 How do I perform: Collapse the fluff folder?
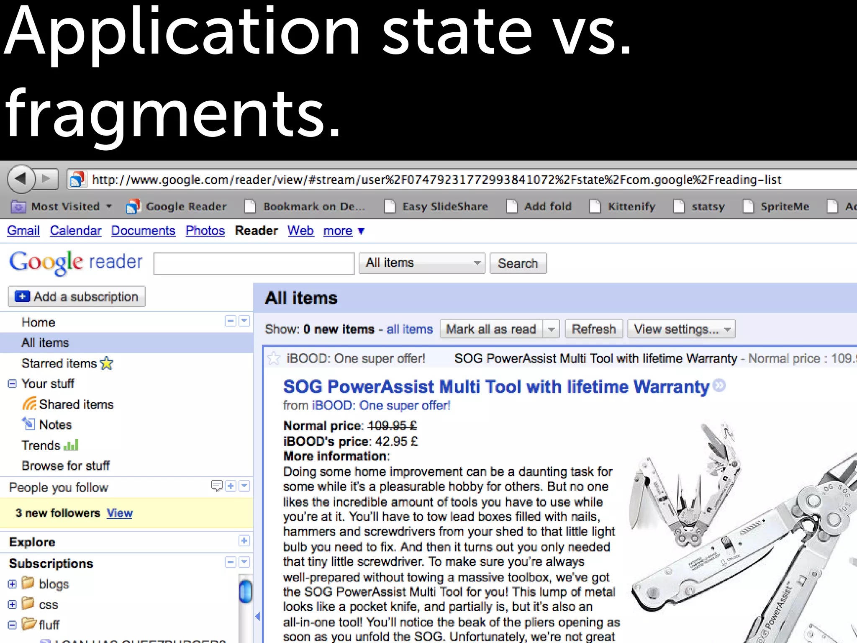(12, 625)
